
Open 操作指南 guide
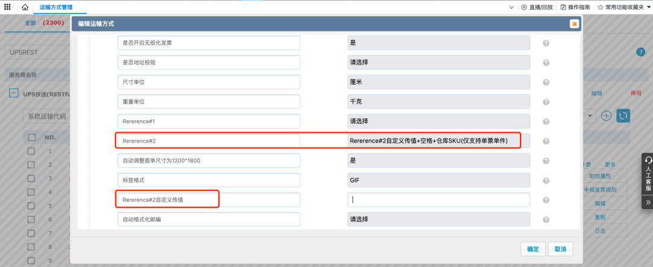(575, 7)
